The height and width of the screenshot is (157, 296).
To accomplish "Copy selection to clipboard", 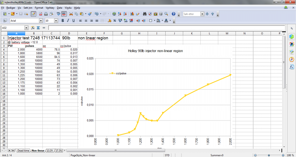I will pyautogui.click(x=76, y=14).
